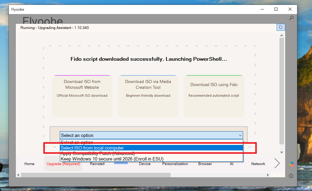Switch to the Reinstall tab
The width and height of the screenshot is (312, 191).
click(x=97, y=164)
